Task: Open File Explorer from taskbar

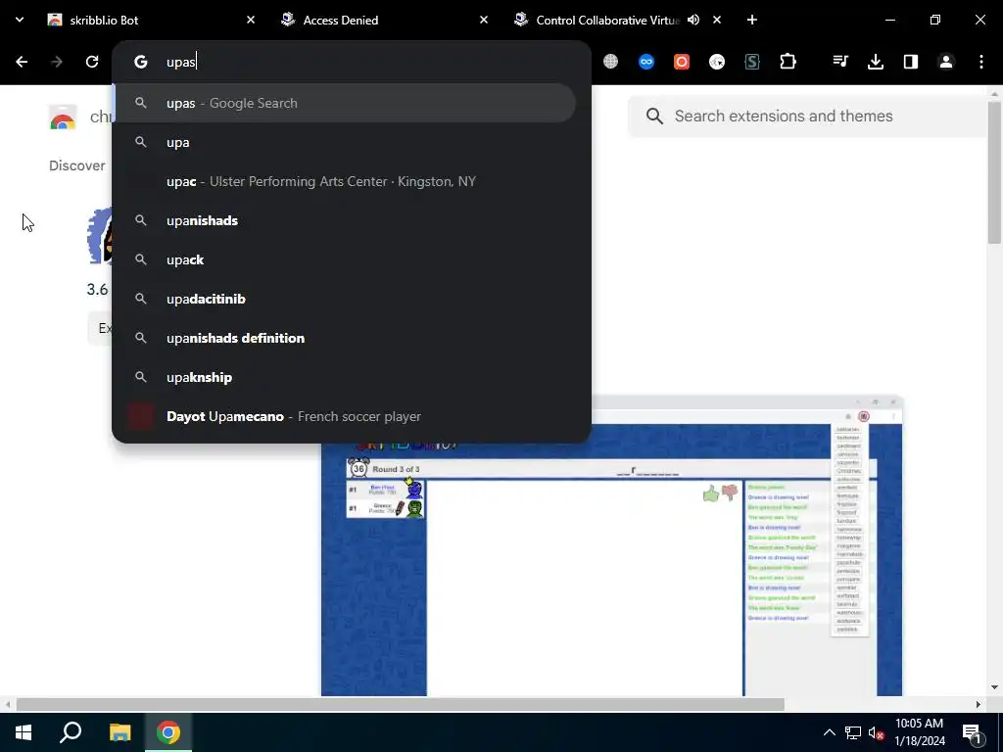Action: 119,732
